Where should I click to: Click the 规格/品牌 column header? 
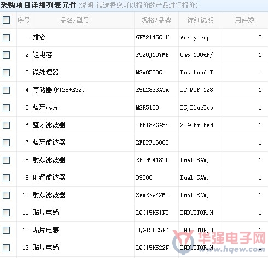(156, 20)
